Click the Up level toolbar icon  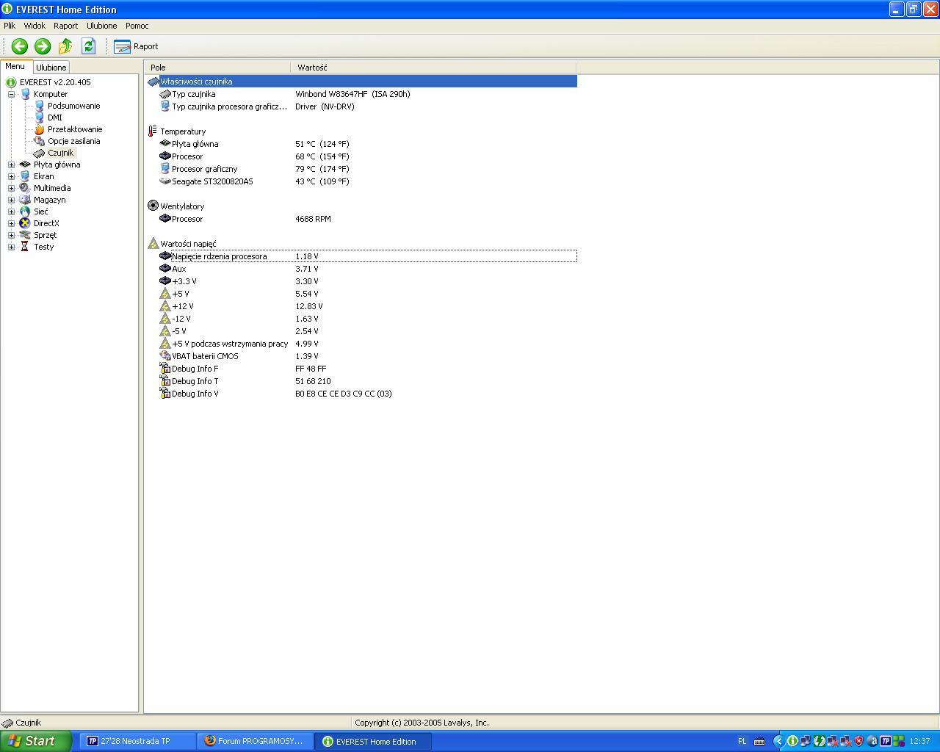(x=65, y=46)
